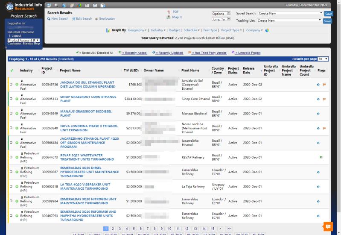
Task: Open the Map It icon
Action: coord(169,18)
